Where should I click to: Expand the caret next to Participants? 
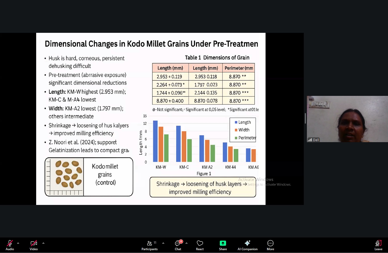tap(163, 243)
